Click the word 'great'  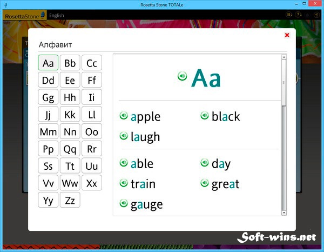coord(225,184)
